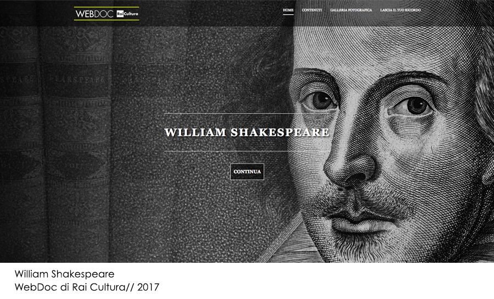Select LASCIA IL TUO RICORDO link
This screenshot has width=494, height=299.
(x=400, y=10)
